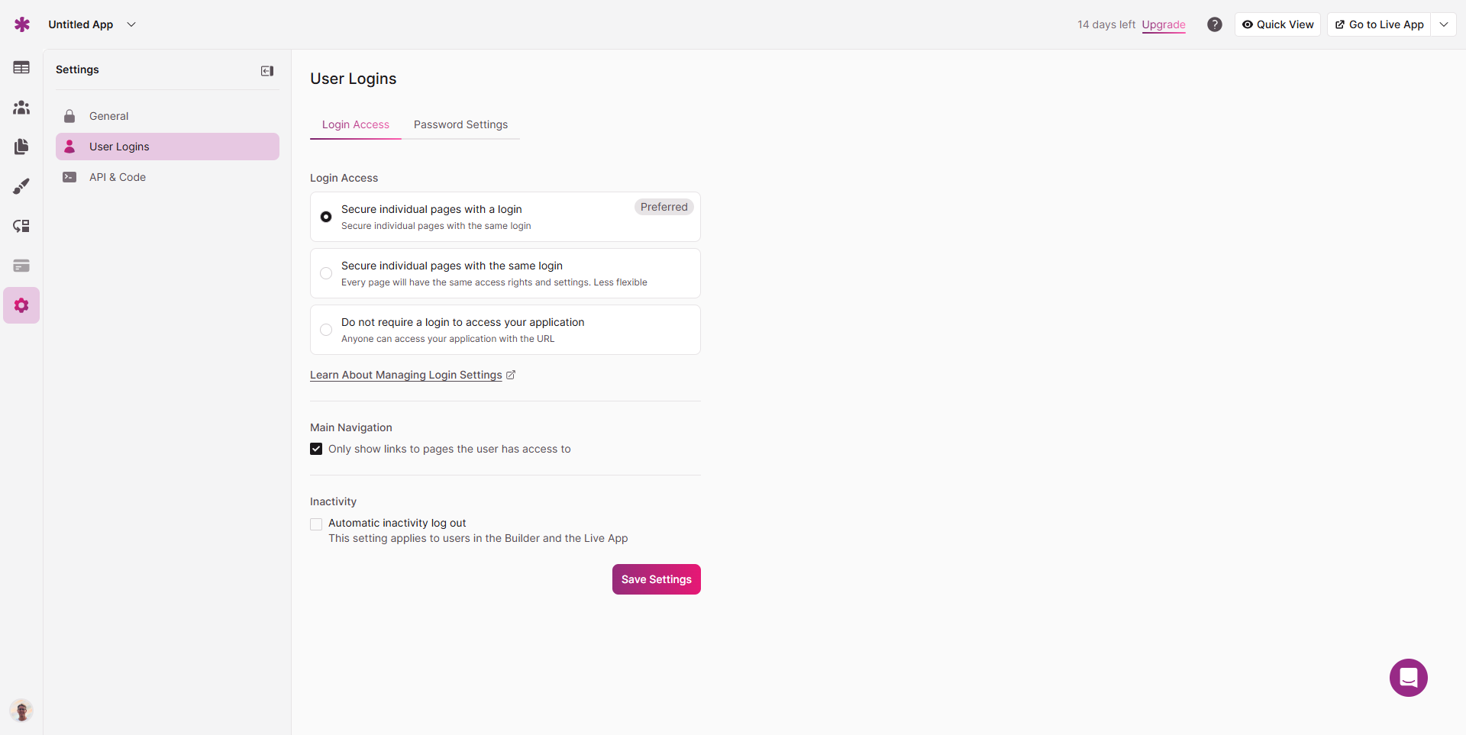The image size is (1466, 735).
Task: Open the Pages icon in left sidebar
Action: coord(21,147)
